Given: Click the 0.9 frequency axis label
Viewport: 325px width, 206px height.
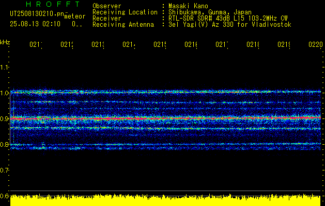Looking at the screenshot, I should tap(4, 119).
